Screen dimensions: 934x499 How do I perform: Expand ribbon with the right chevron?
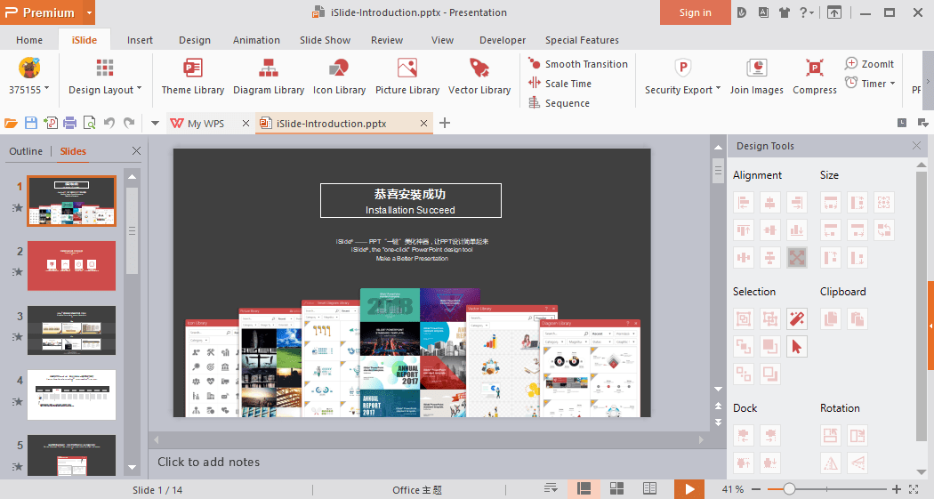pyautogui.click(x=928, y=82)
